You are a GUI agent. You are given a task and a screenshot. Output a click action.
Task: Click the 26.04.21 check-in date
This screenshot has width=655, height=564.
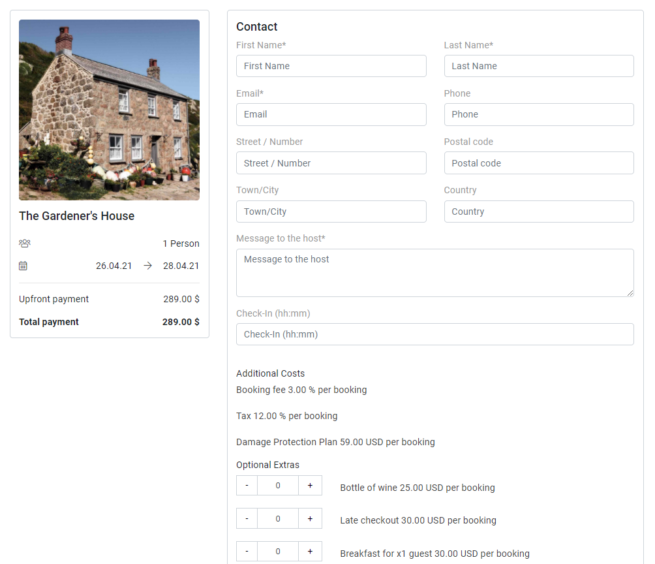click(114, 266)
